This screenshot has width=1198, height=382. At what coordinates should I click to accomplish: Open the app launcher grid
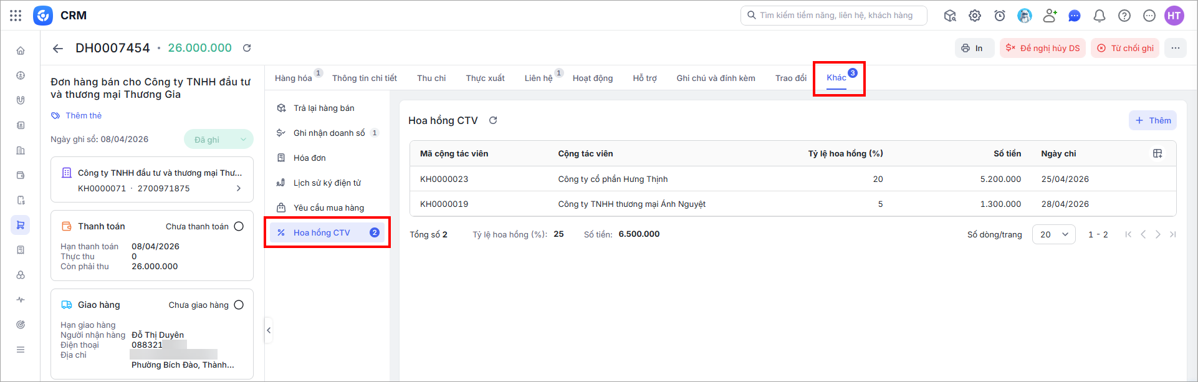16,16
